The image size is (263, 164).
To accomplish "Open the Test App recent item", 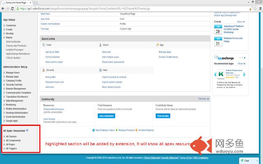I will [45, 29].
